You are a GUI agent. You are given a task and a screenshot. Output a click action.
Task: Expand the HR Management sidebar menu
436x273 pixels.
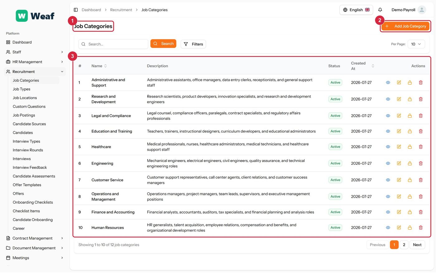(x=35, y=62)
